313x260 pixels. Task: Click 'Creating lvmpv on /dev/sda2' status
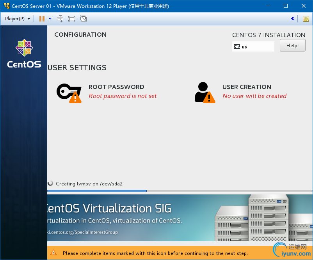89,184
